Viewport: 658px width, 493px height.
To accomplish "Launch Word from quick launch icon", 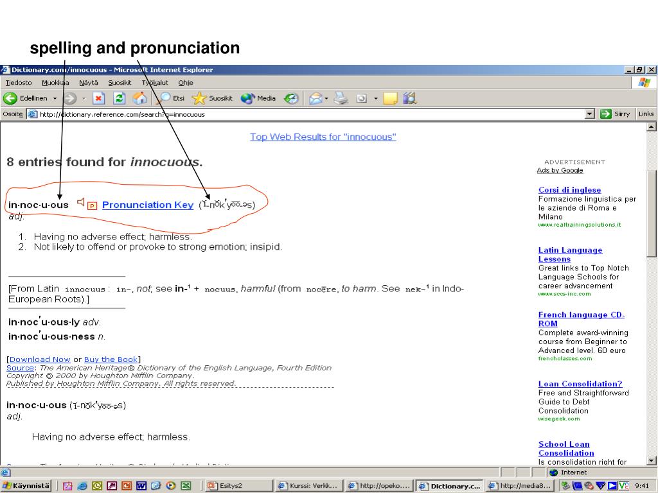I will tap(141, 486).
